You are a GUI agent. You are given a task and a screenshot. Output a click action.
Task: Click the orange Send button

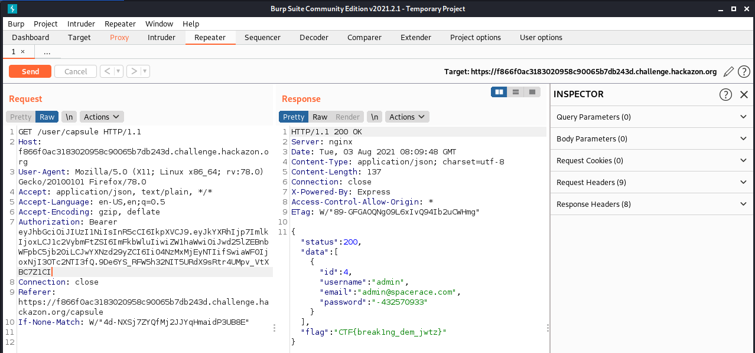(x=30, y=71)
